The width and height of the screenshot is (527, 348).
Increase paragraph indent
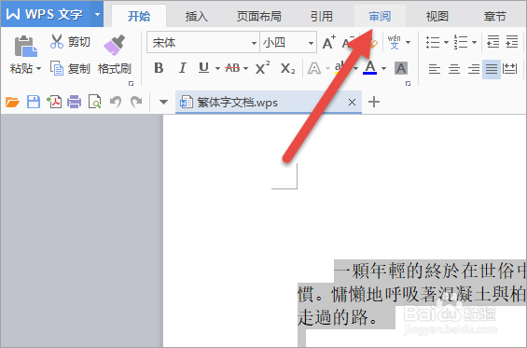click(x=511, y=42)
